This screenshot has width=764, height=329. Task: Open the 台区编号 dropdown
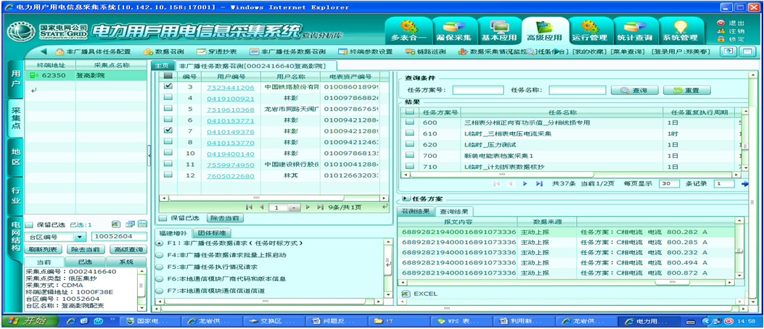click(x=79, y=237)
